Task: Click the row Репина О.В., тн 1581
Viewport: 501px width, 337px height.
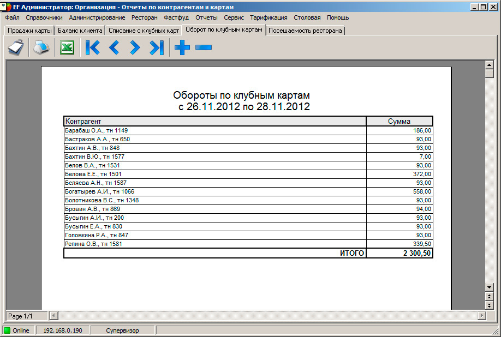Action: pyautogui.click(x=248, y=244)
